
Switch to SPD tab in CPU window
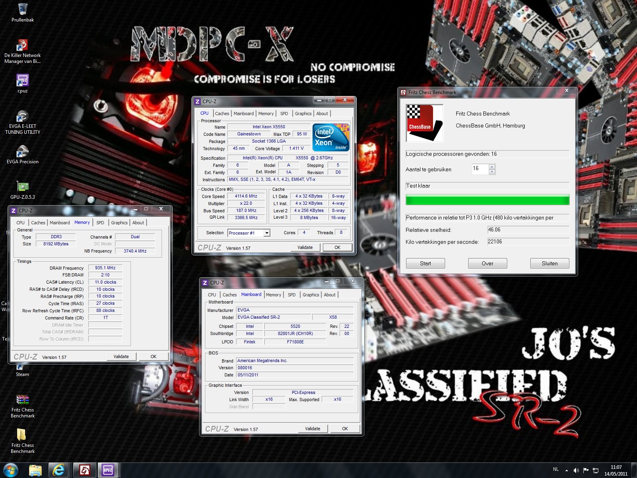click(x=284, y=114)
